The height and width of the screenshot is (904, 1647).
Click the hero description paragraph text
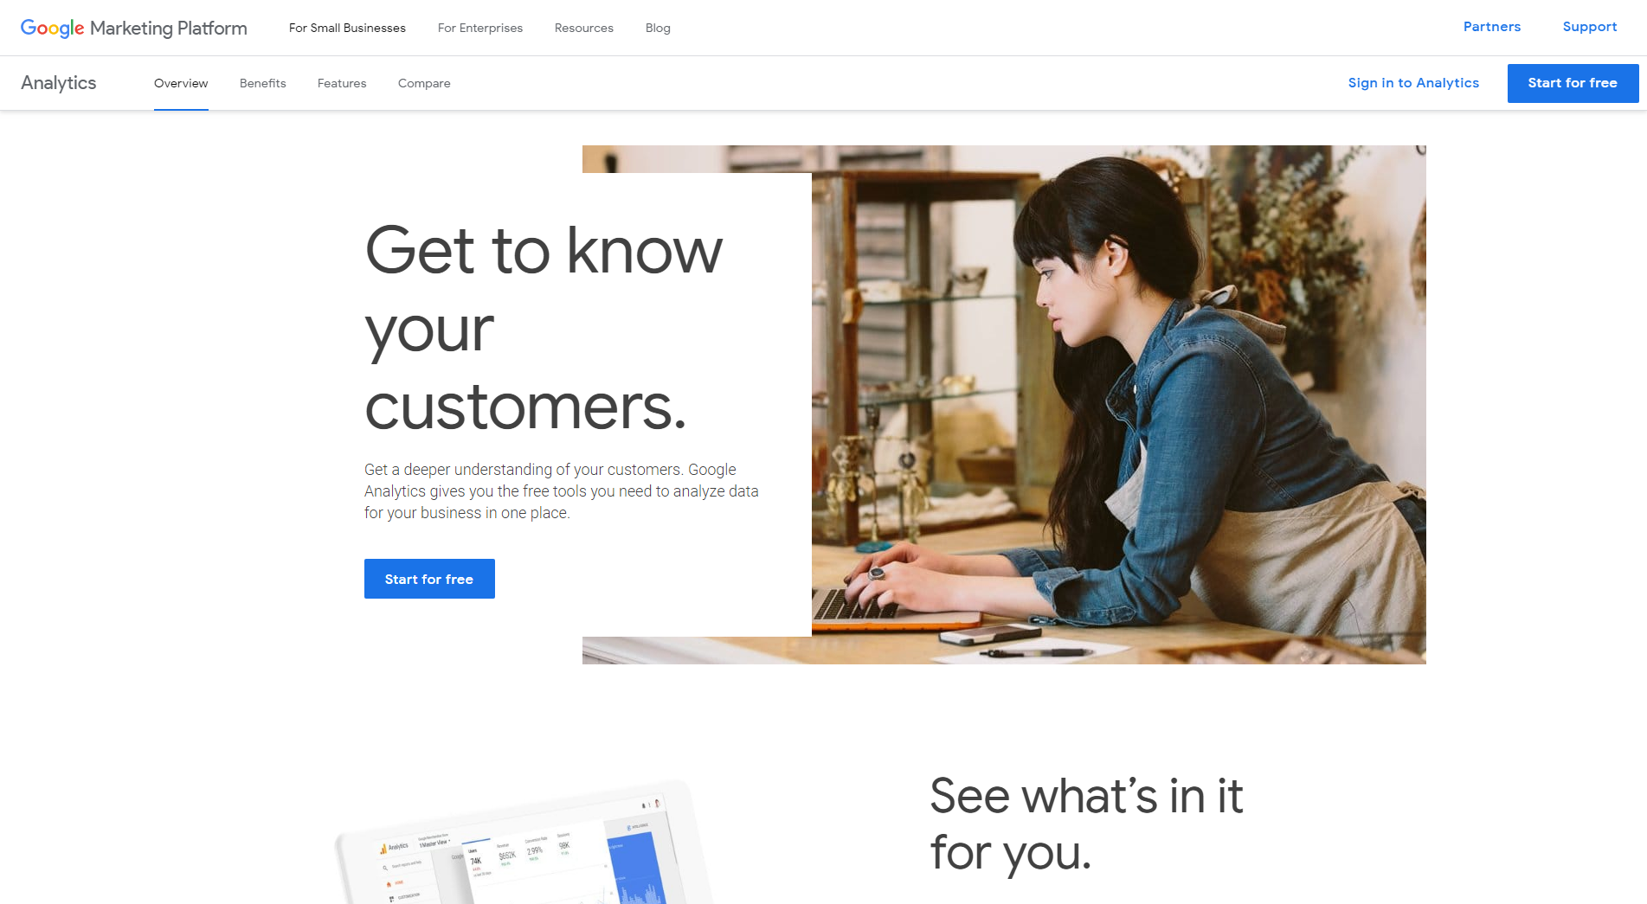click(x=562, y=491)
